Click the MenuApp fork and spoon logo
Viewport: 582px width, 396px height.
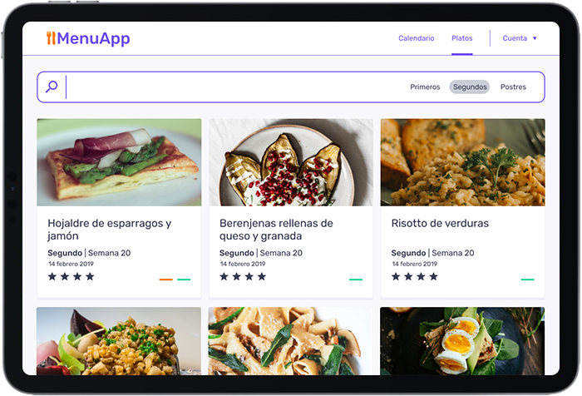coord(52,38)
